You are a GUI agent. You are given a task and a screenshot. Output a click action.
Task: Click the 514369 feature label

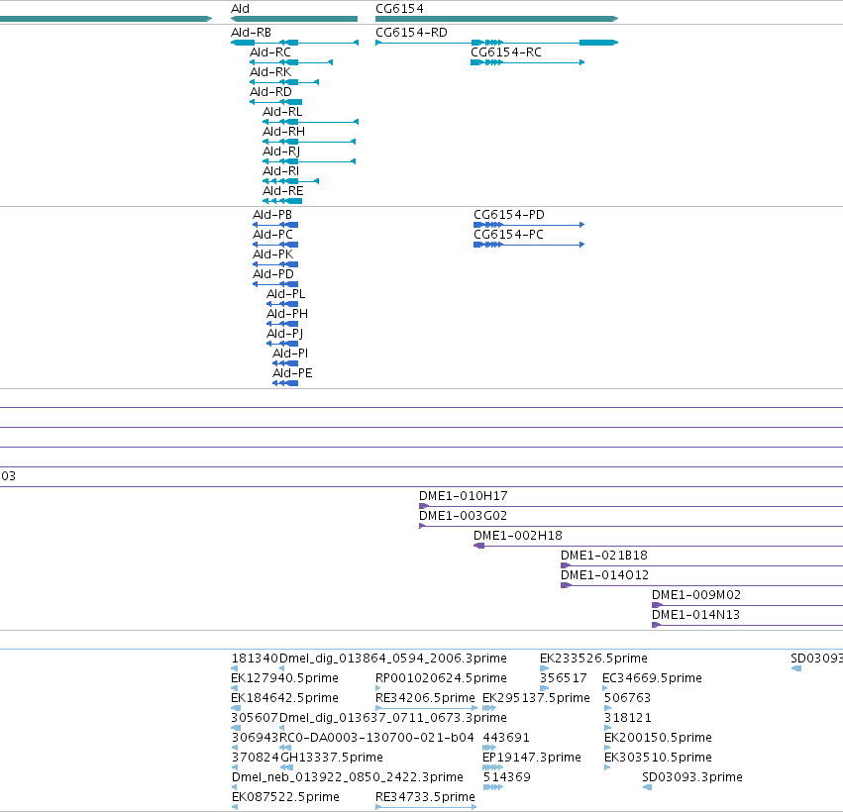(506, 777)
